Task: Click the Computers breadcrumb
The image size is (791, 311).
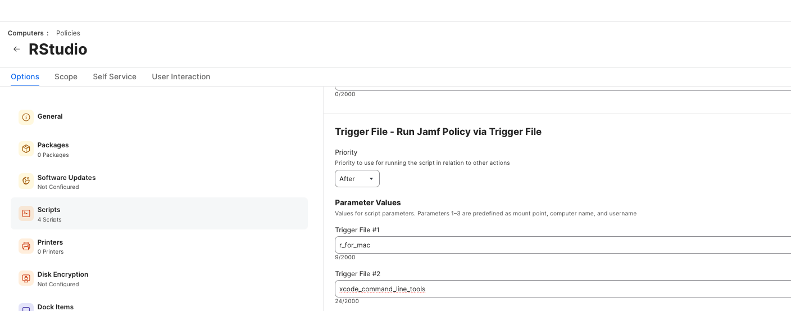Action: 26,33
